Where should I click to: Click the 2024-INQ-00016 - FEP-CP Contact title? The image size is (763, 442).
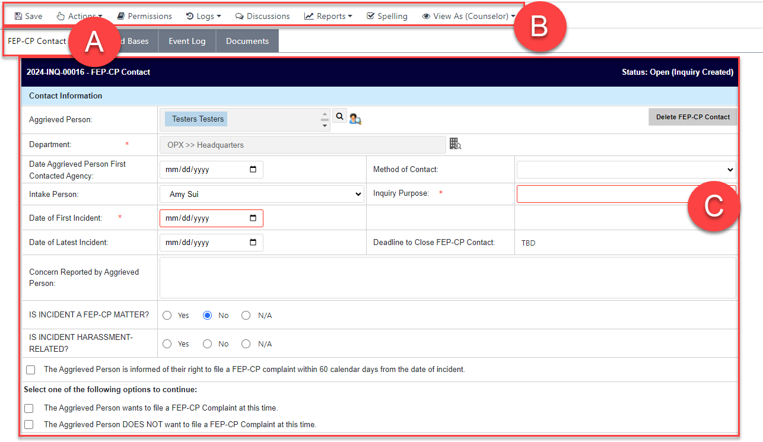tap(88, 72)
